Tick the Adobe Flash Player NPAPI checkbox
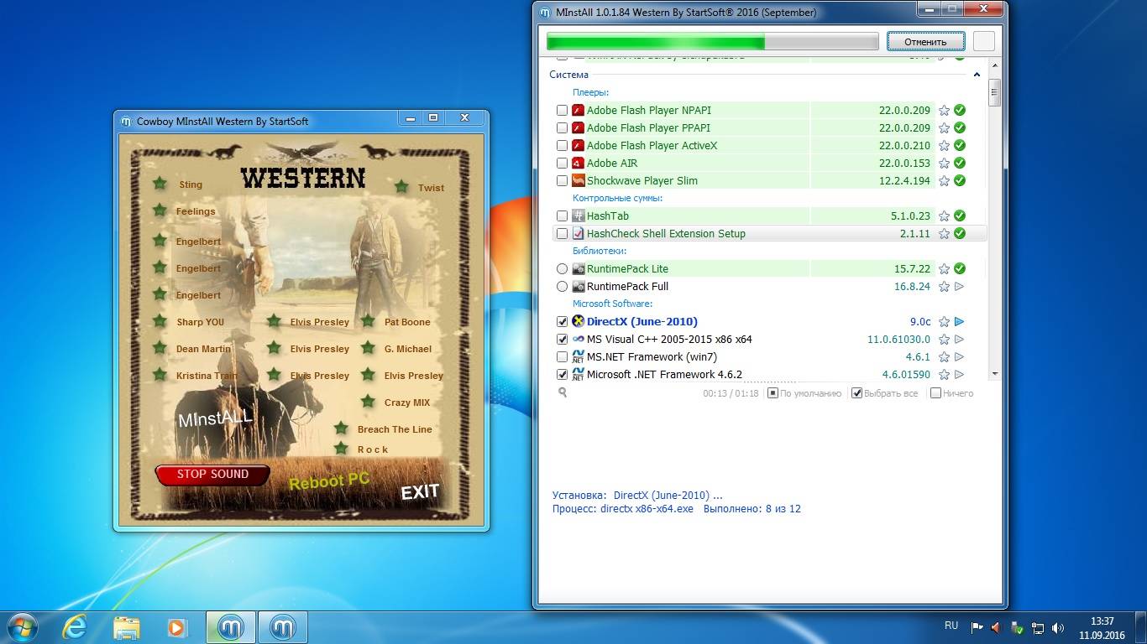 [563, 110]
